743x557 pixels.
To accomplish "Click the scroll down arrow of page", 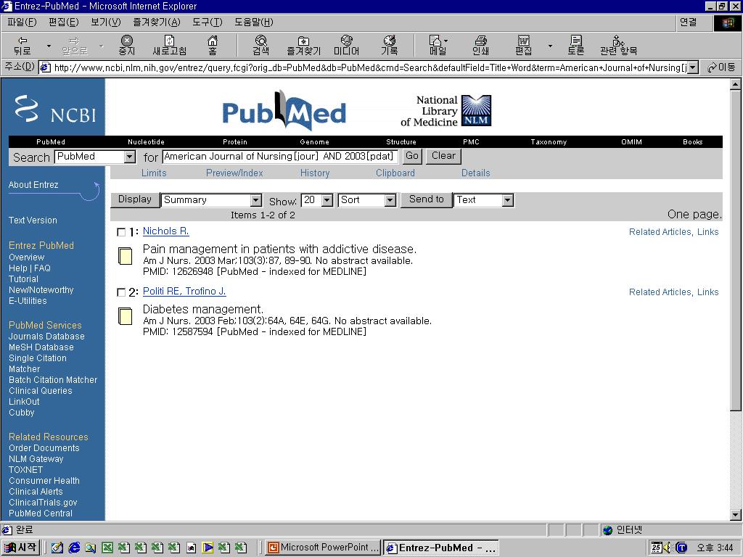I will click(x=735, y=514).
